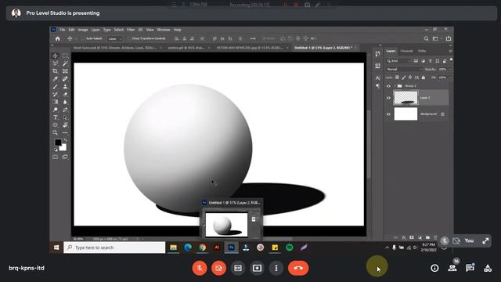Select the Hand tool

pos(65,125)
